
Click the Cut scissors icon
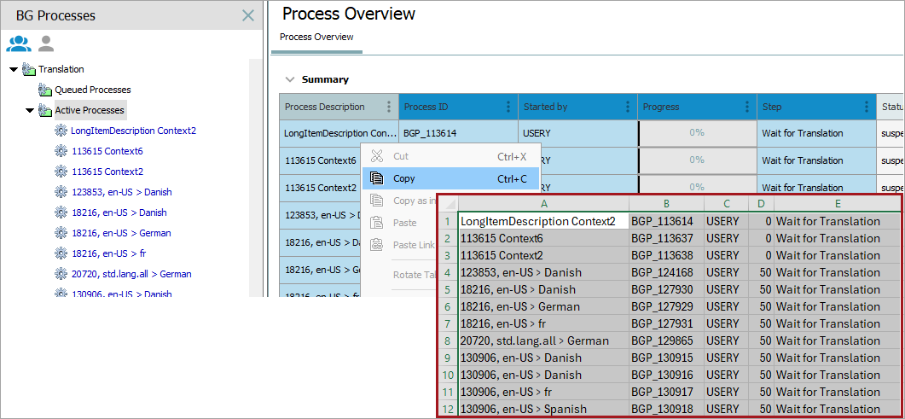(376, 156)
